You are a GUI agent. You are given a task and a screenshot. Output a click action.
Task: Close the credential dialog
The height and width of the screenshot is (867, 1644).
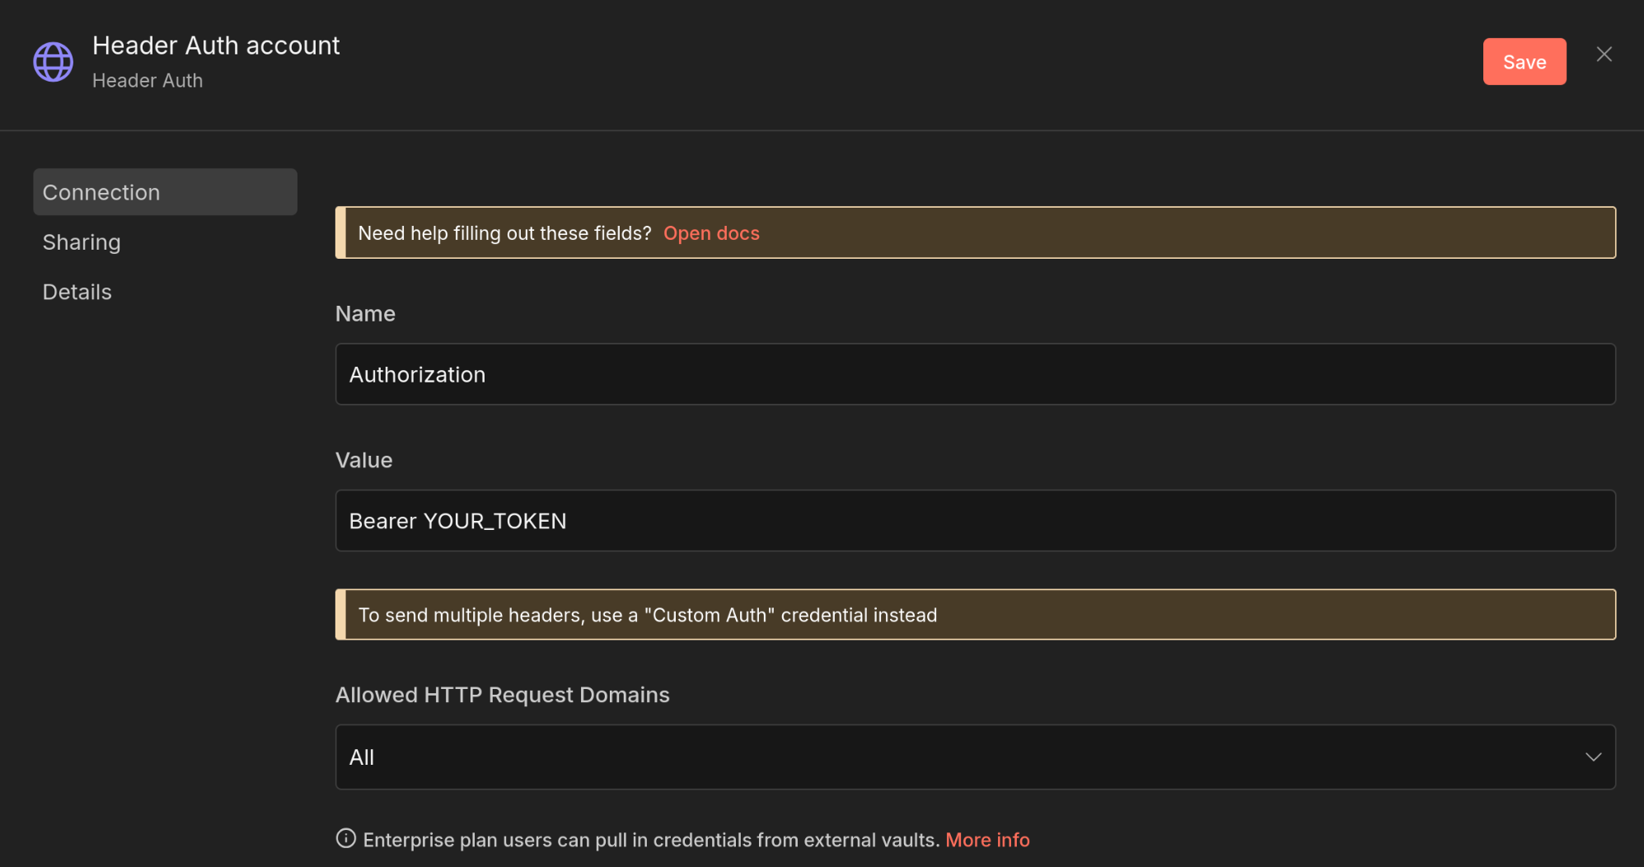(x=1604, y=54)
